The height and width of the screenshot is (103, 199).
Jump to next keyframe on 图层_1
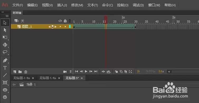tap(55, 27)
